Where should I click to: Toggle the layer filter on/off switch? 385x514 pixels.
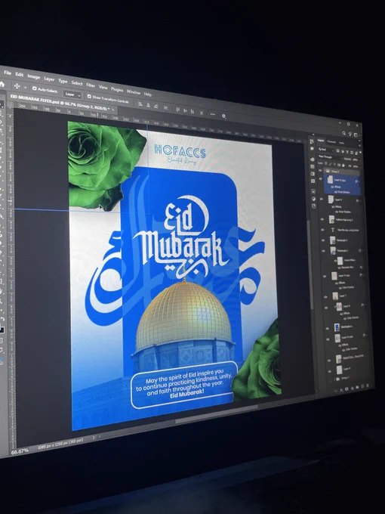coord(360,153)
